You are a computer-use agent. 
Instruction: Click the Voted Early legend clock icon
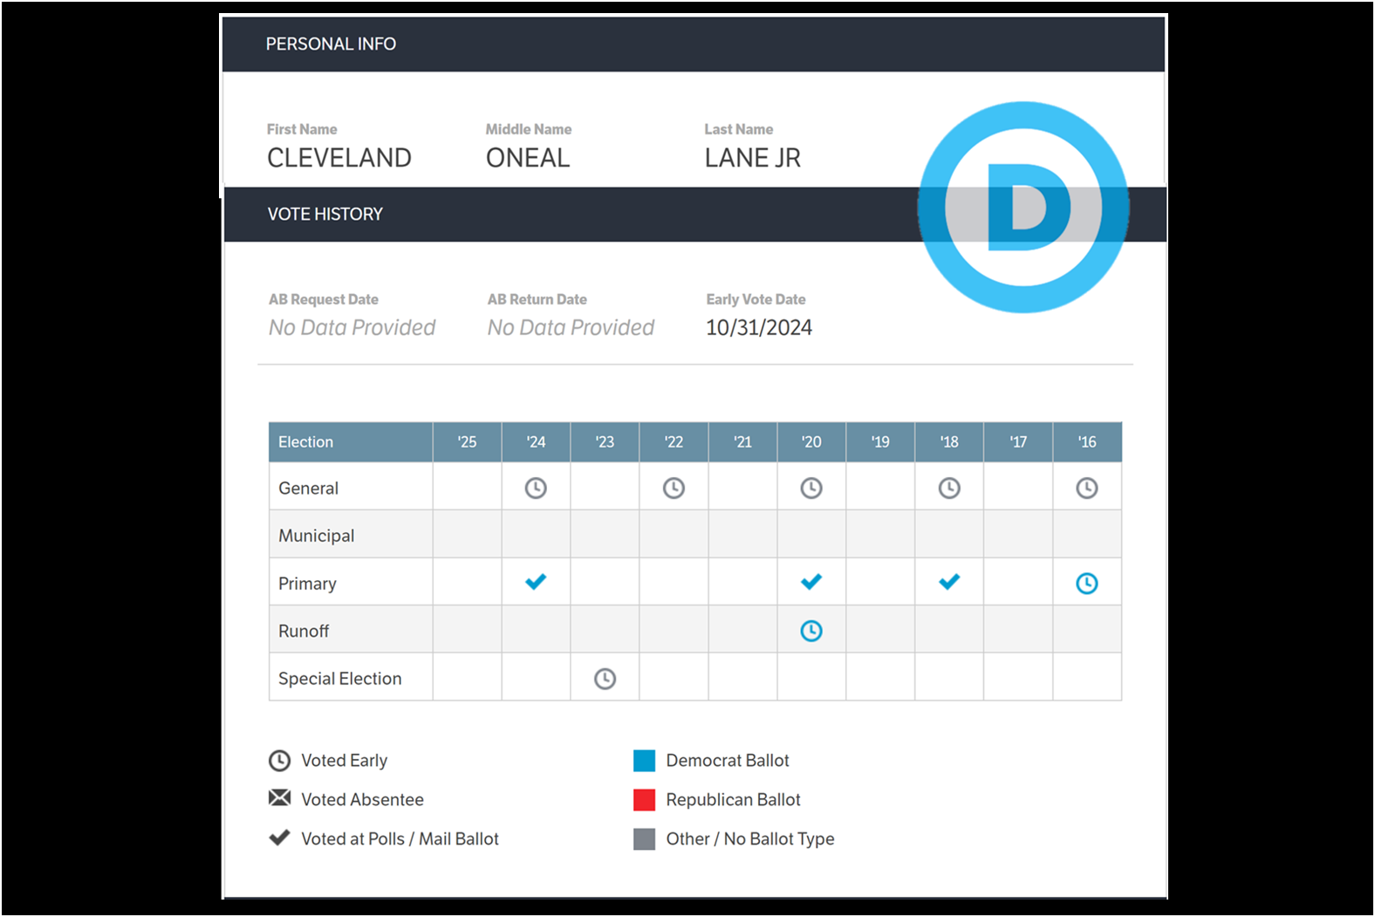click(x=279, y=761)
